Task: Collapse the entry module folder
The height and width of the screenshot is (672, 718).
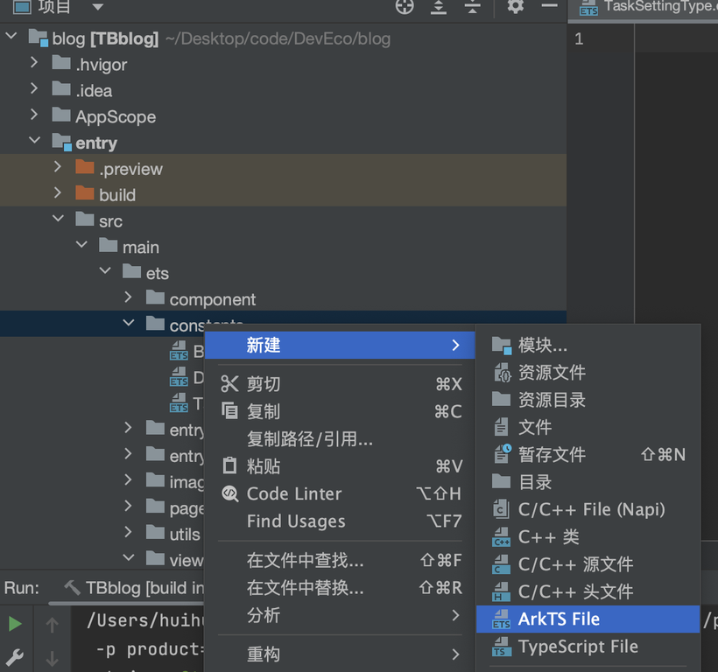Action: (x=34, y=143)
